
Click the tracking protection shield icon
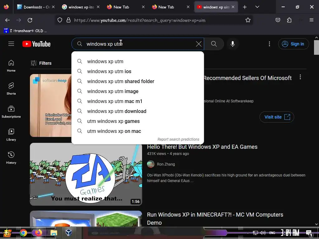(60, 20)
